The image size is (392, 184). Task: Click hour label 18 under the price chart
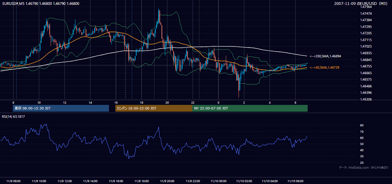pyautogui.click(x=141, y=102)
